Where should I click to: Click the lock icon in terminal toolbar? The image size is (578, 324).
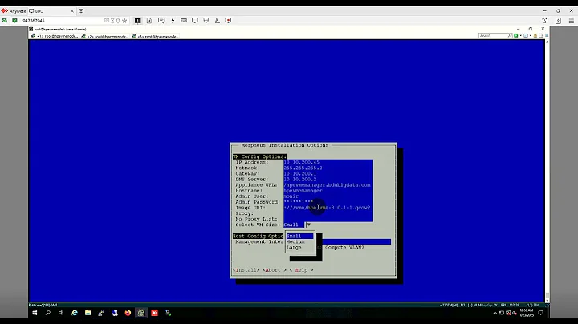[x=535, y=36]
